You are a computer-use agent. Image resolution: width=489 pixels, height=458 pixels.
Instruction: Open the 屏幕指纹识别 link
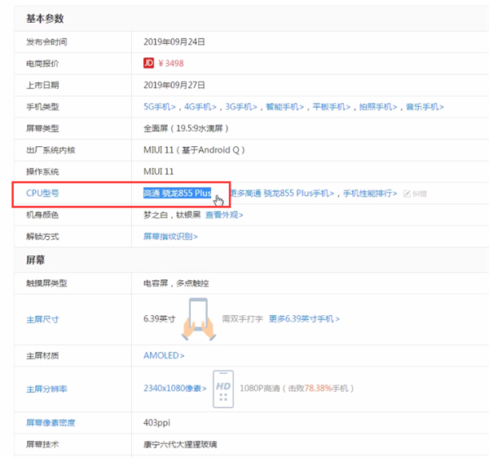pyautogui.click(x=170, y=237)
